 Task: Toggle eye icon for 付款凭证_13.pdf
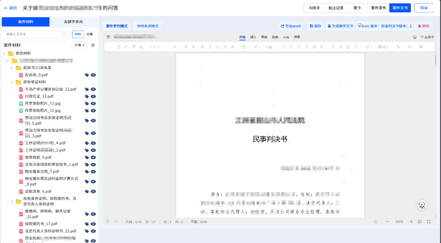(x=93, y=97)
